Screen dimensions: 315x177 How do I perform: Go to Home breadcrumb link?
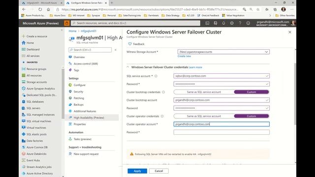72,31
